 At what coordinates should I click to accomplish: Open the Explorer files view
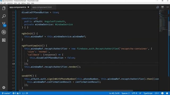(x=4, y=8)
